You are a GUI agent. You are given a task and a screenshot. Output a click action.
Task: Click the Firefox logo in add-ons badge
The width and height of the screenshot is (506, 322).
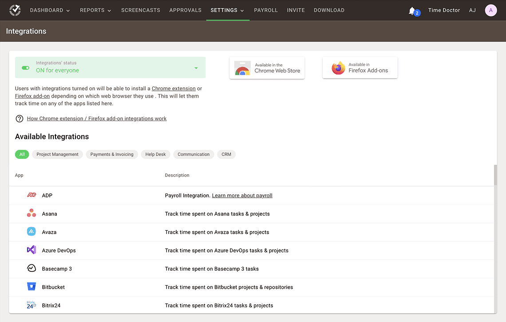click(338, 68)
